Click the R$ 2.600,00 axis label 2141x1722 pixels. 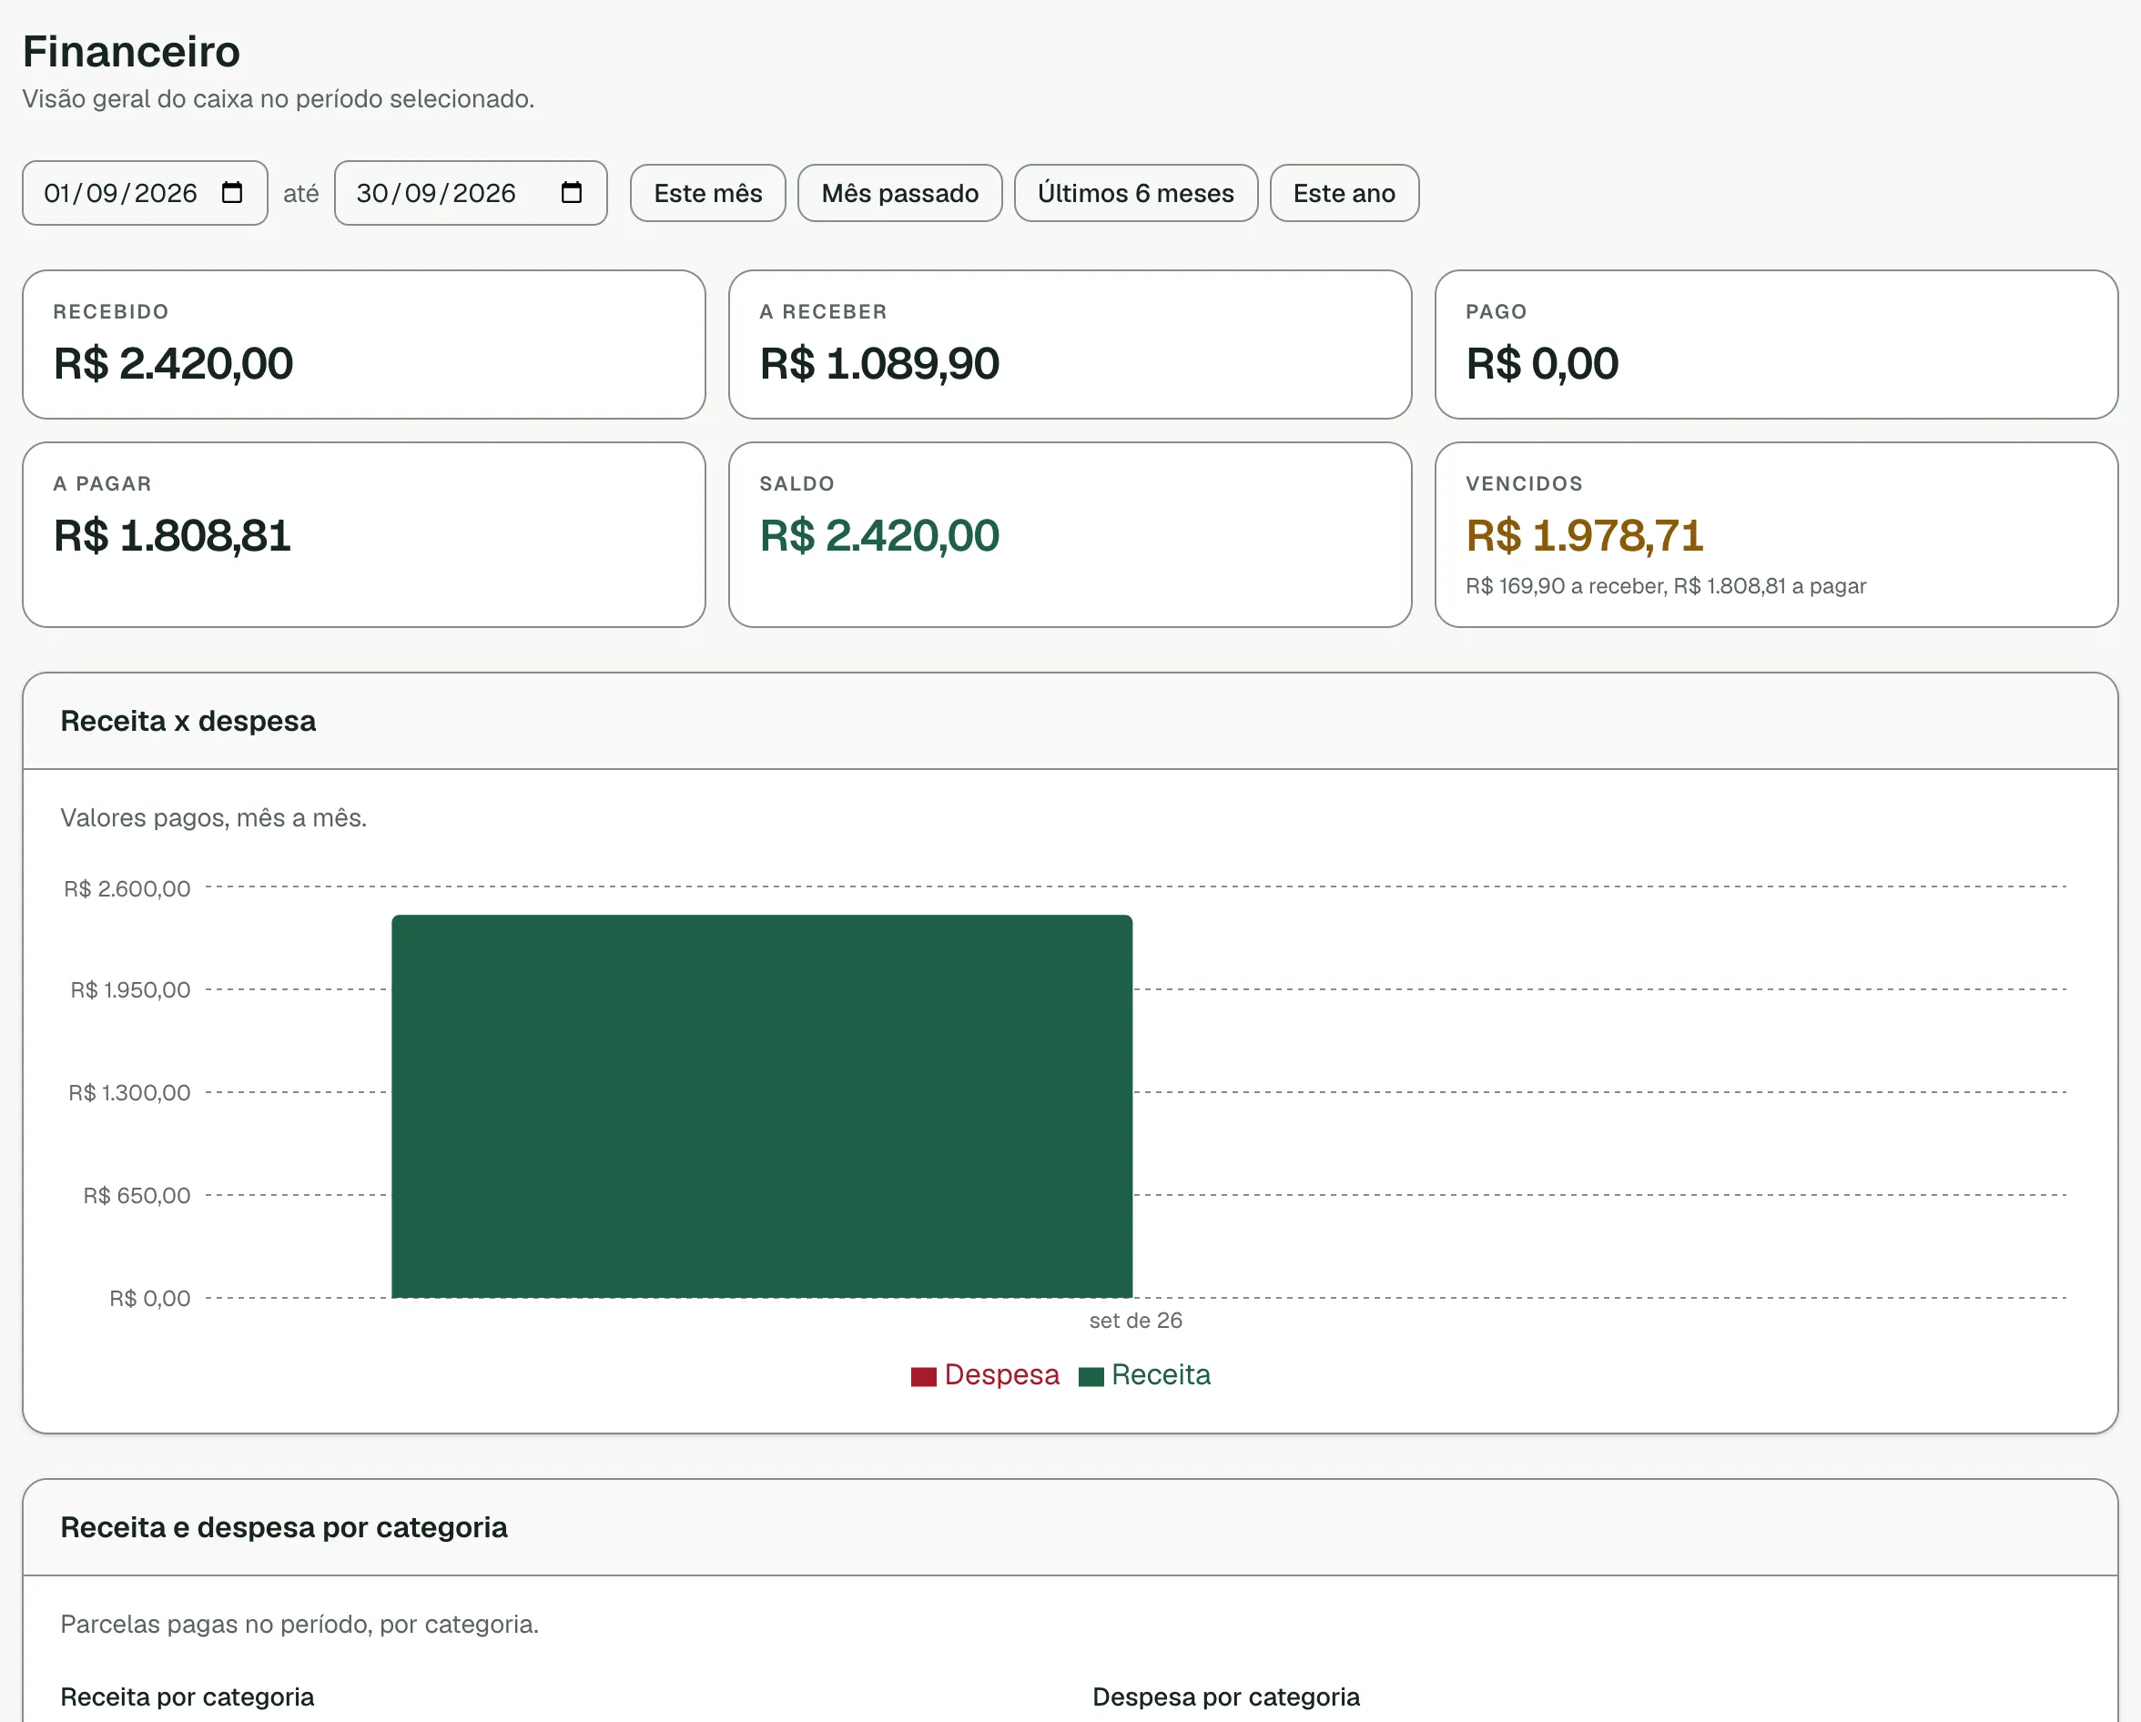[127, 889]
